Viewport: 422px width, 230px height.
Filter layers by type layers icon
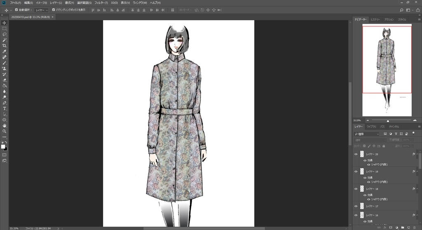click(x=396, y=134)
